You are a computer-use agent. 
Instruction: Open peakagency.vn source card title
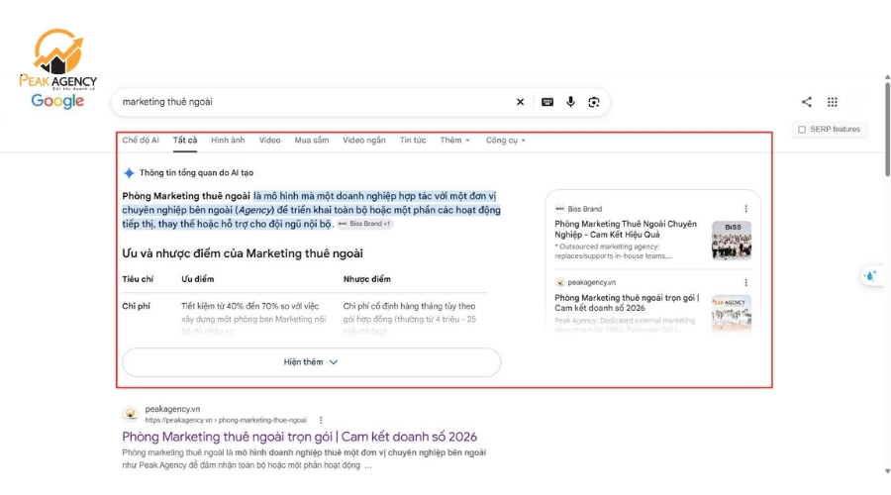tap(627, 302)
